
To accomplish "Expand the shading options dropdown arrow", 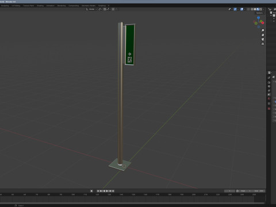I will 264,9.
